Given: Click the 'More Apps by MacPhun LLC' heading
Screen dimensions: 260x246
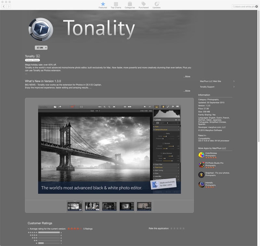Looking at the screenshot, I should tap(212, 148).
